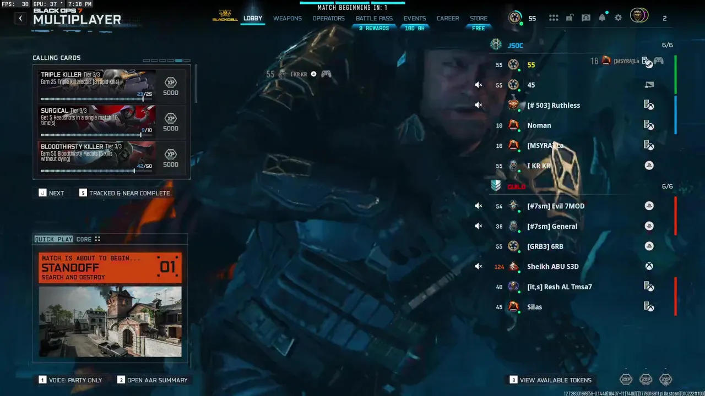The image size is (705, 396).
Task: Open the social headset chat icon
Action: (x=586, y=18)
